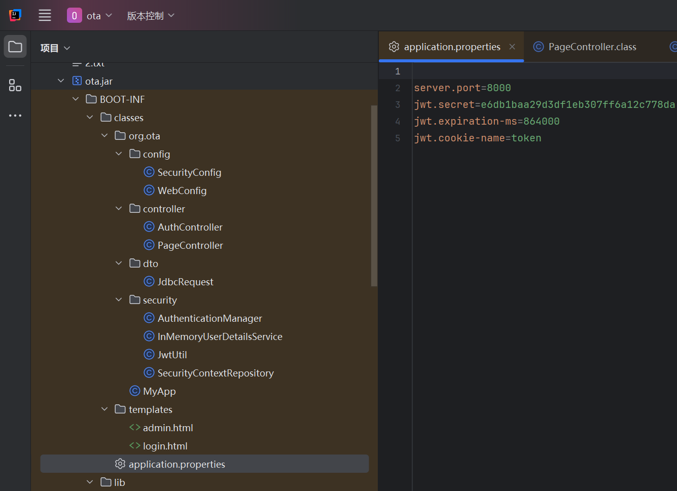677x491 pixels.
Task: Collapse the dto folder
Action: (x=119, y=263)
